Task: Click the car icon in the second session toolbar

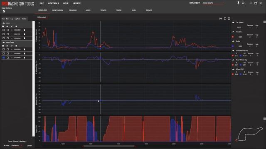Action: click(x=7, y=46)
